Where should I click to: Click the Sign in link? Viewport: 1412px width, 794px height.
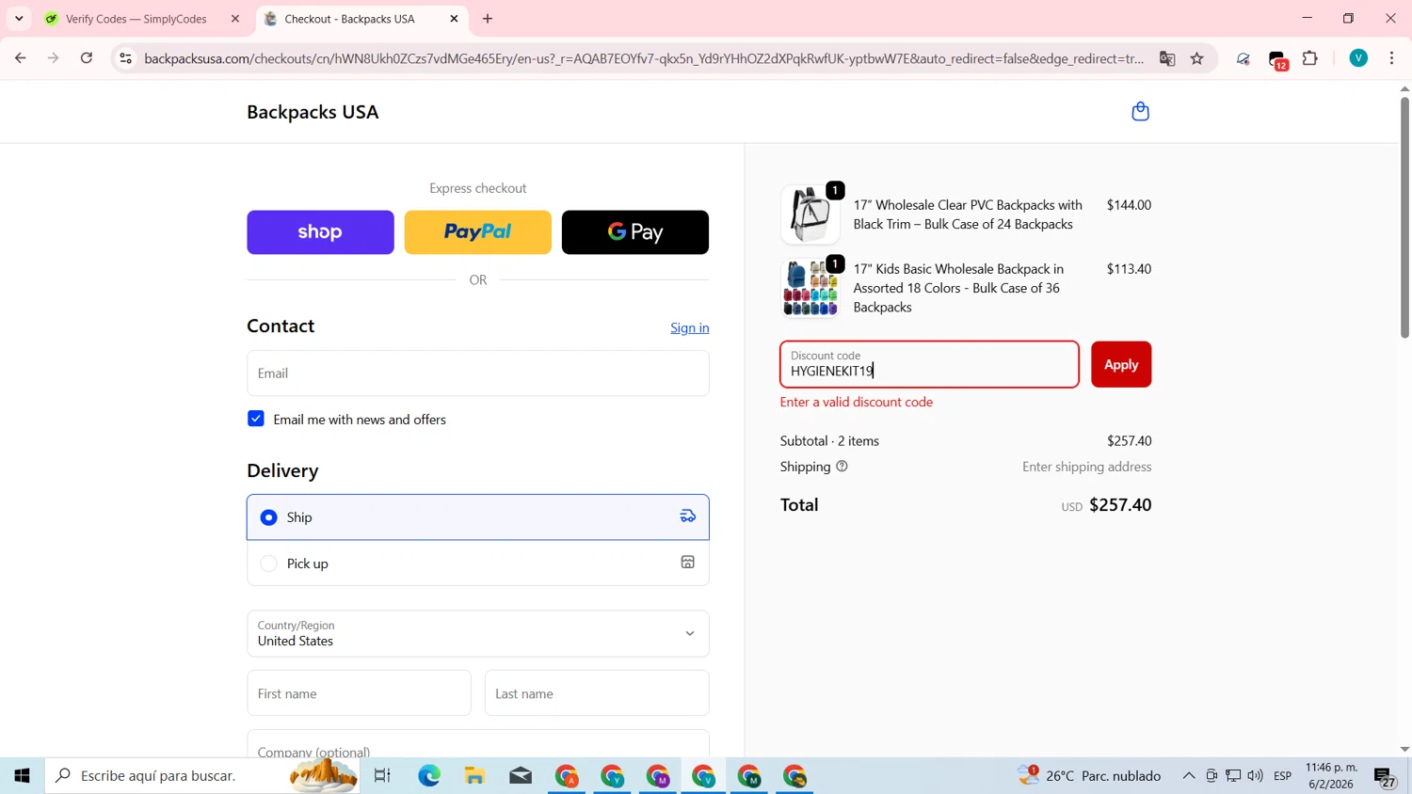(x=690, y=327)
